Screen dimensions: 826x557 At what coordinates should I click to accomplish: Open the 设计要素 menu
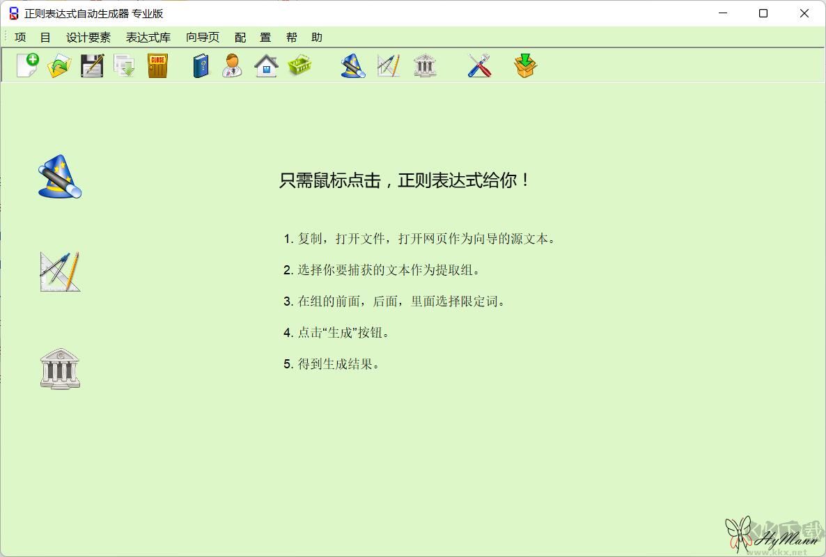[x=88, y=37]
